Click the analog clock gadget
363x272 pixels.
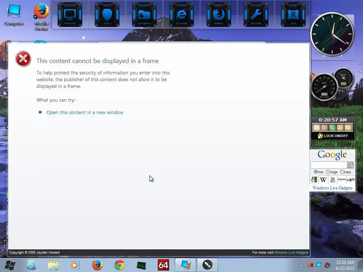pos(332,34)
